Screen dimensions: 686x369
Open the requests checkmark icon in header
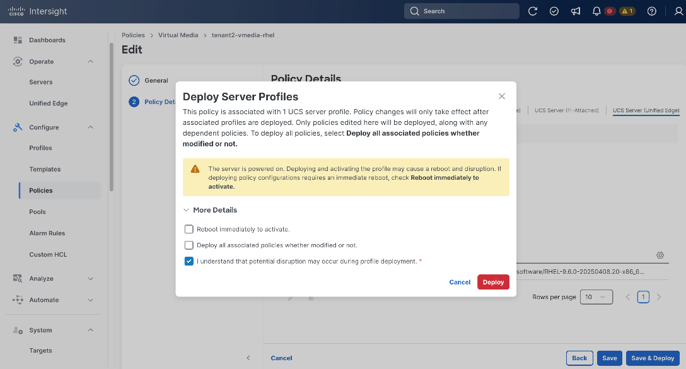pos(554,11)
